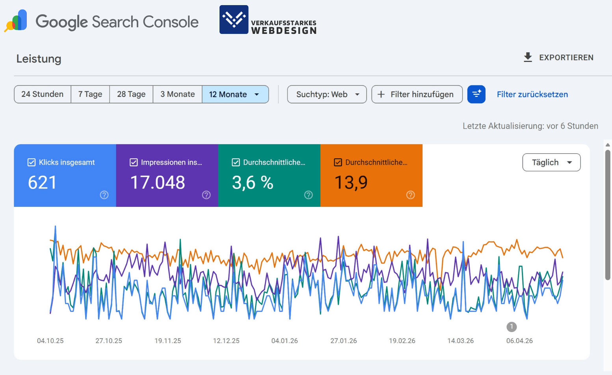The image size is (612, 375).
Task: Click the help icon on the Position card
Action: (410, 195)
